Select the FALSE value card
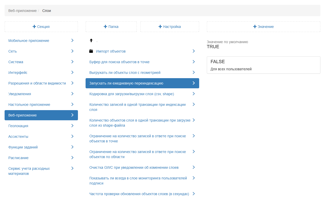The image size is (325, 203). [263, 65]
